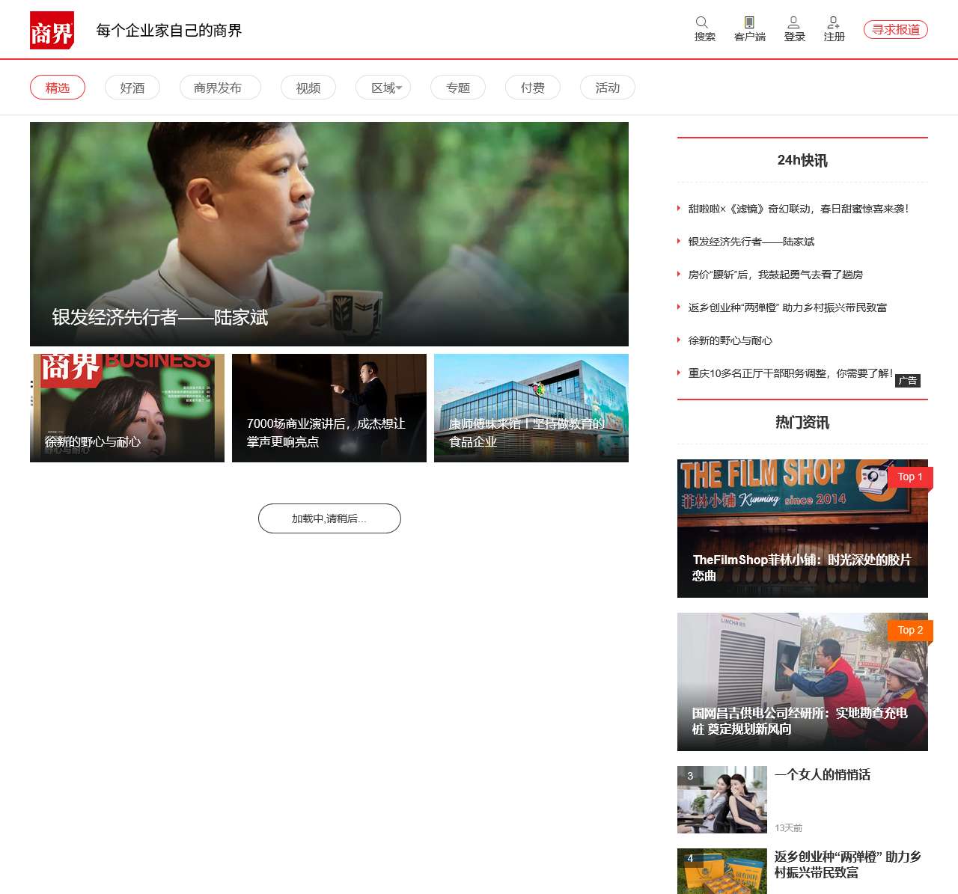Image resolution: width=958 pixels, height=894 pixels.
Task: Click the 返乡创业种"两弹橙" 助力乡村振兴带民致富 headline in 热门资讯
Action: pos(848,865)
